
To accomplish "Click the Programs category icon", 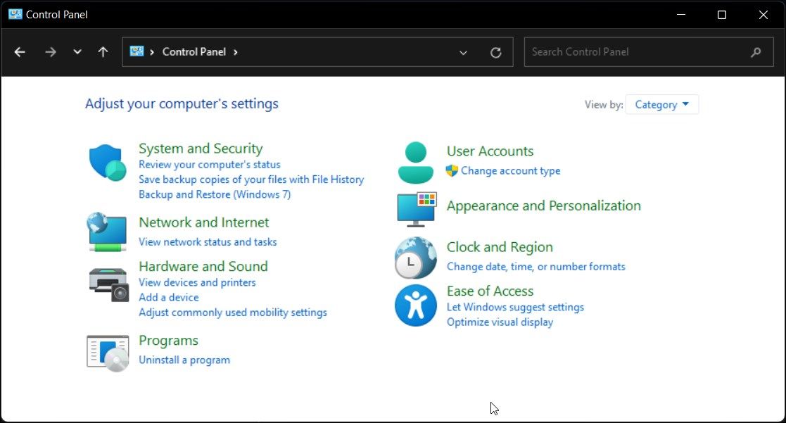I will coord(107,351).
